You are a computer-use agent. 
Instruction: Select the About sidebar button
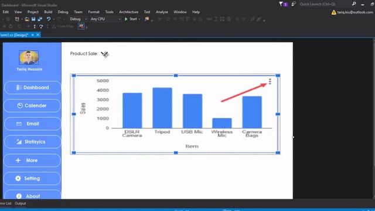point(33,195)
